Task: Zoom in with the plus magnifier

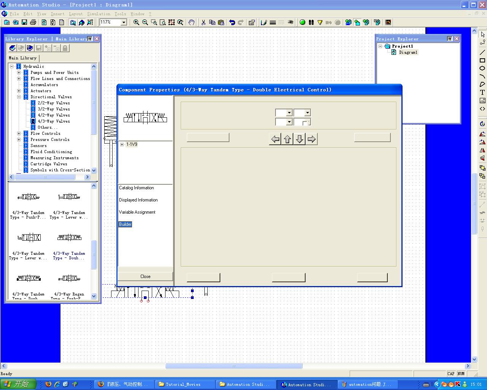Action: tap(136, 22)
